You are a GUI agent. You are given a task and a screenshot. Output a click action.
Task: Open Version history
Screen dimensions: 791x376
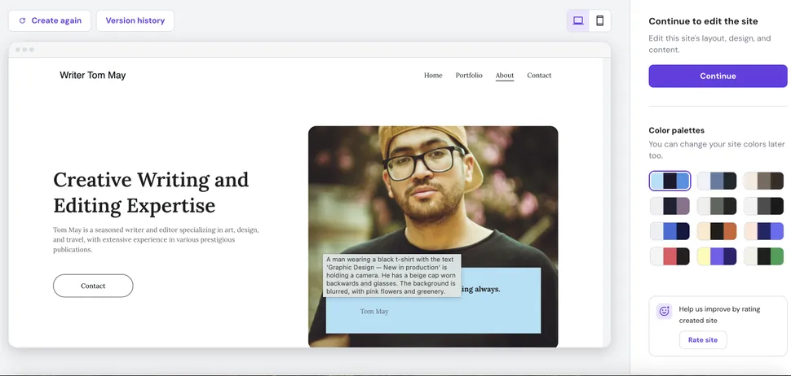[135, 21]
